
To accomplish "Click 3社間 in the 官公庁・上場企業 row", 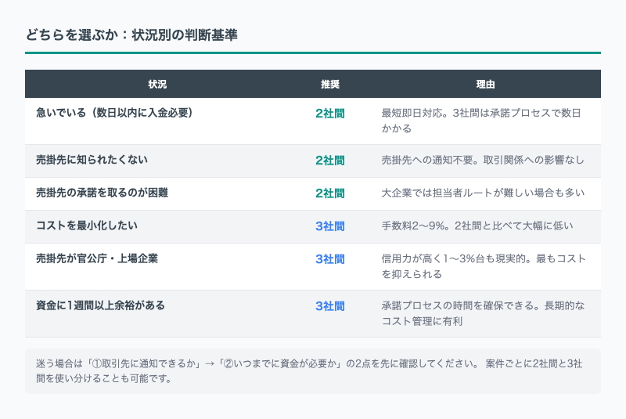I will point(329,259).
